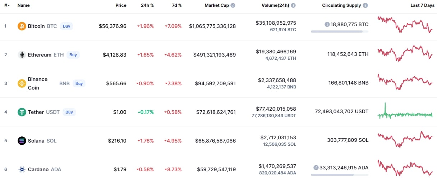
Task: Click the Buy button next to Bitcoin
Action: point(66,26)
